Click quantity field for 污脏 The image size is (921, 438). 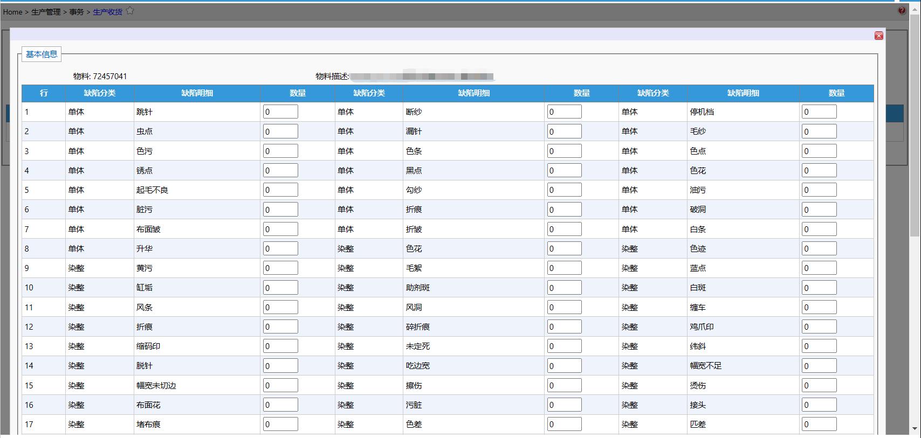click(x=565, y=405)
